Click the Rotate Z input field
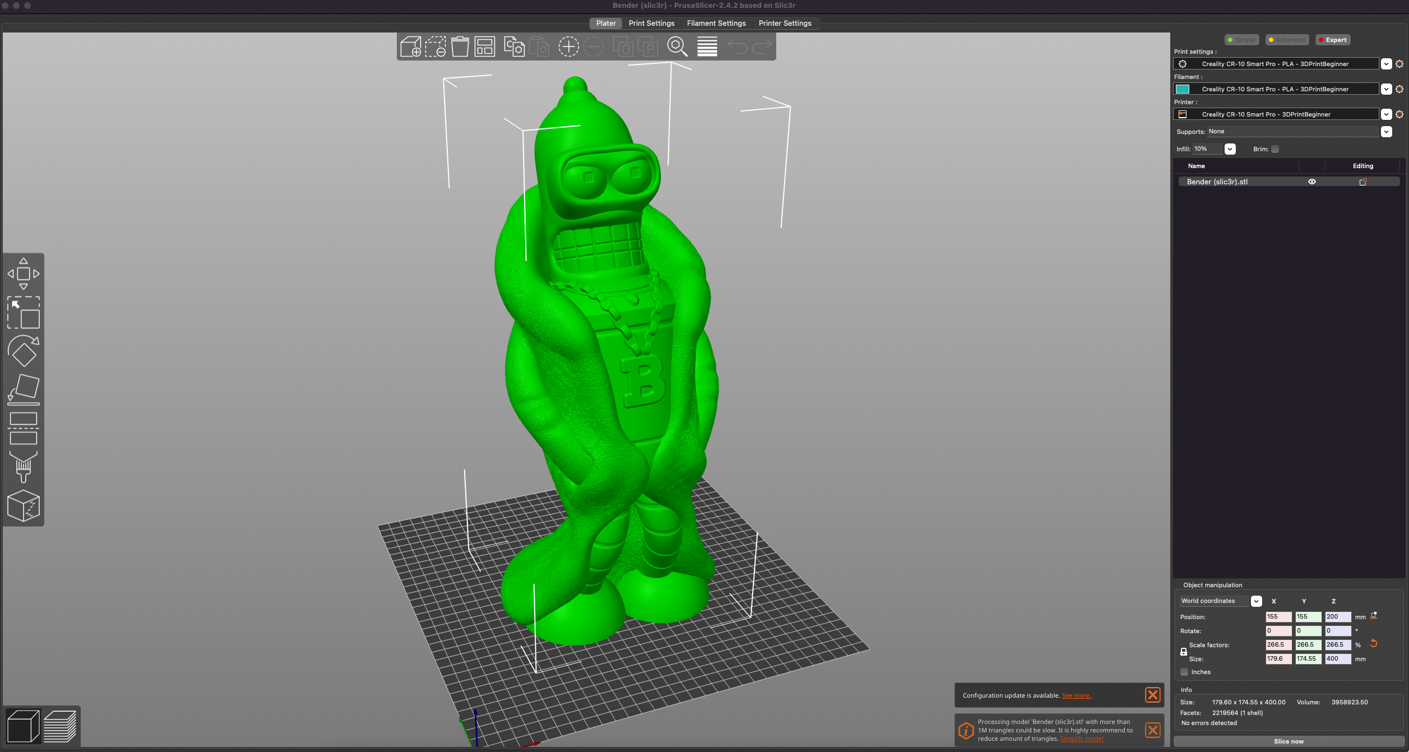The image size is (1409, 752). pos(1338,630)
